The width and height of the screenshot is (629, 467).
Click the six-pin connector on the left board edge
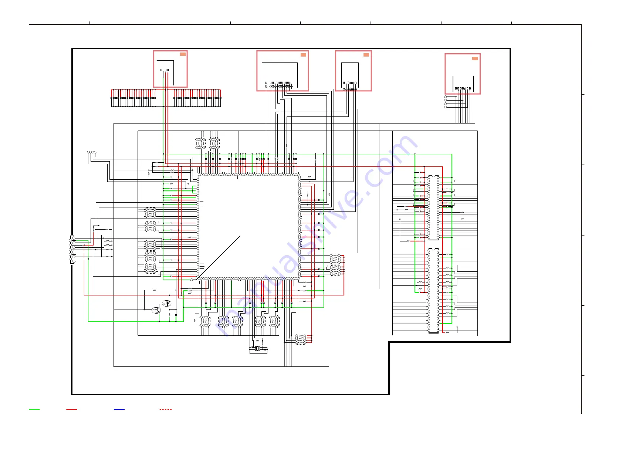coord(73,250)
